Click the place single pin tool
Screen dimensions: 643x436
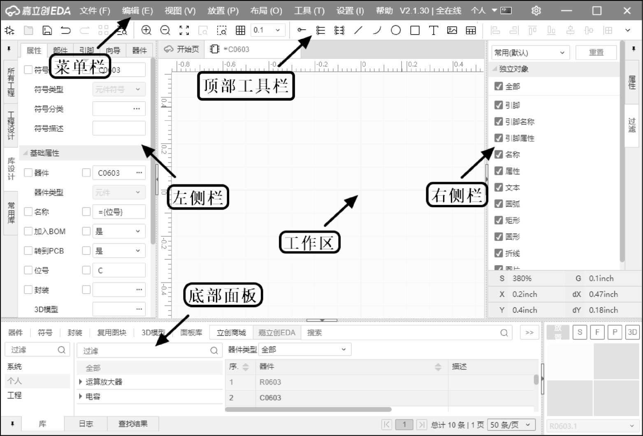(x=302, y=30)
